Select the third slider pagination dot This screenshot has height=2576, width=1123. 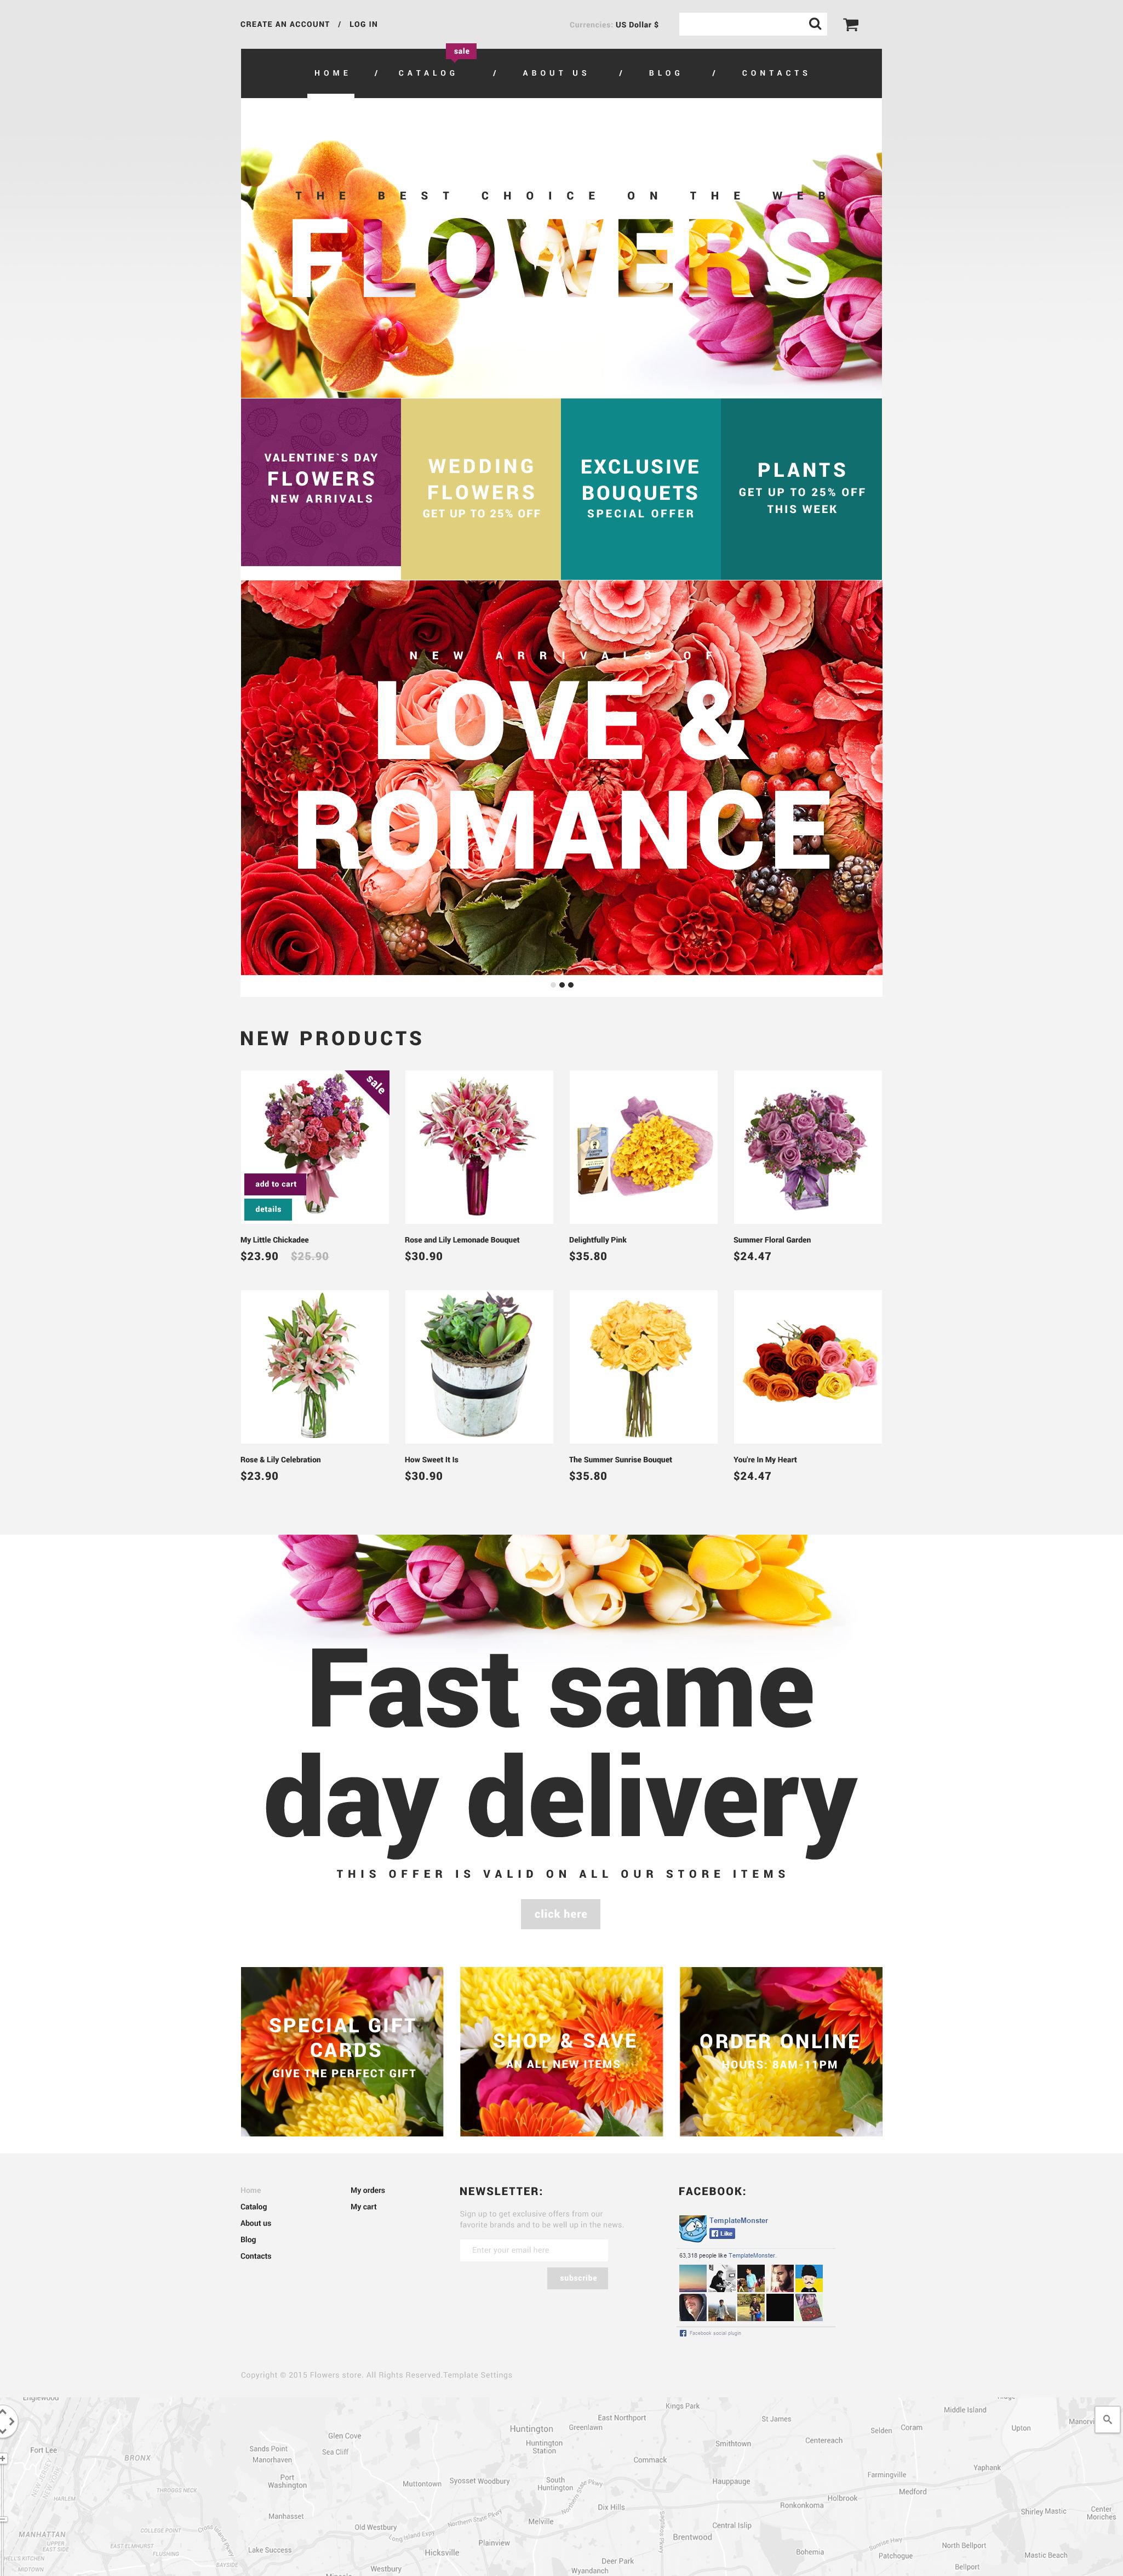570,985
